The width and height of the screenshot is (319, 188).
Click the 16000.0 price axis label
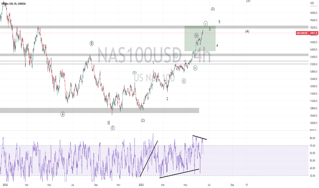click(314, 13)
